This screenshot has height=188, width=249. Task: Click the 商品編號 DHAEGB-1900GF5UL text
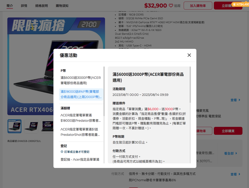click(x=24, y=141)
